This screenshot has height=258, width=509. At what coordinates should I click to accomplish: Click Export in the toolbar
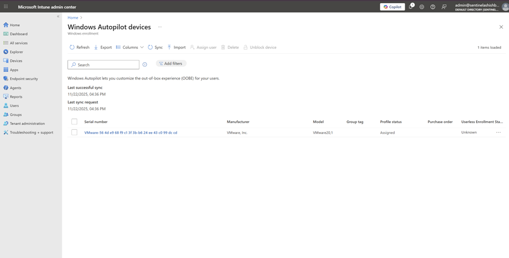103,48
